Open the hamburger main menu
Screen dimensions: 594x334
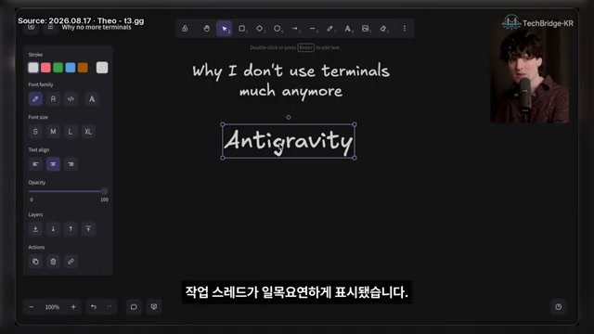(50, 27)
